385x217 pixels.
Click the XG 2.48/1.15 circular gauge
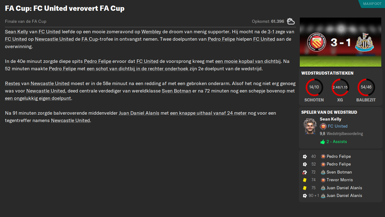click(340, 87)
